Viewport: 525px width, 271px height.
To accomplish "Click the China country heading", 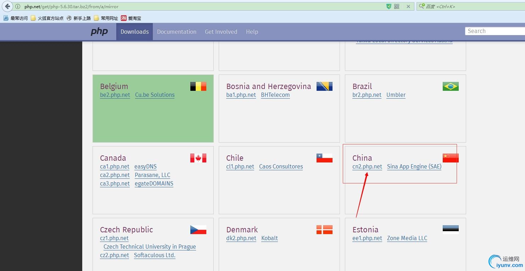I will 362,158.
